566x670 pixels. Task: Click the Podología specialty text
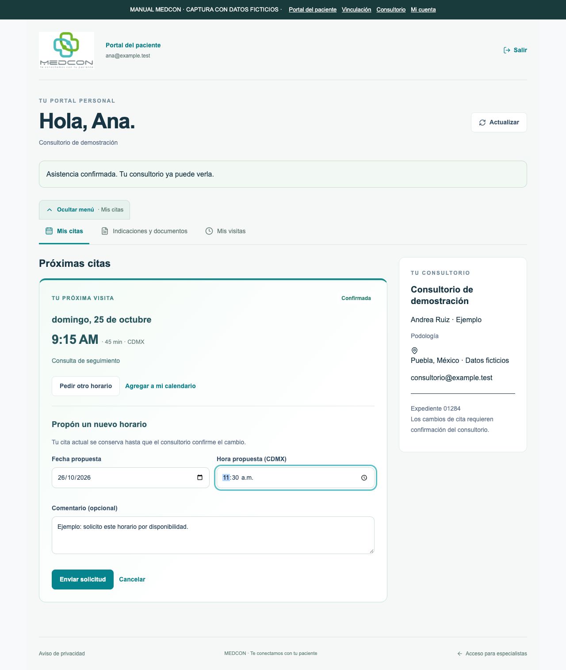click(x=424, y=336)
